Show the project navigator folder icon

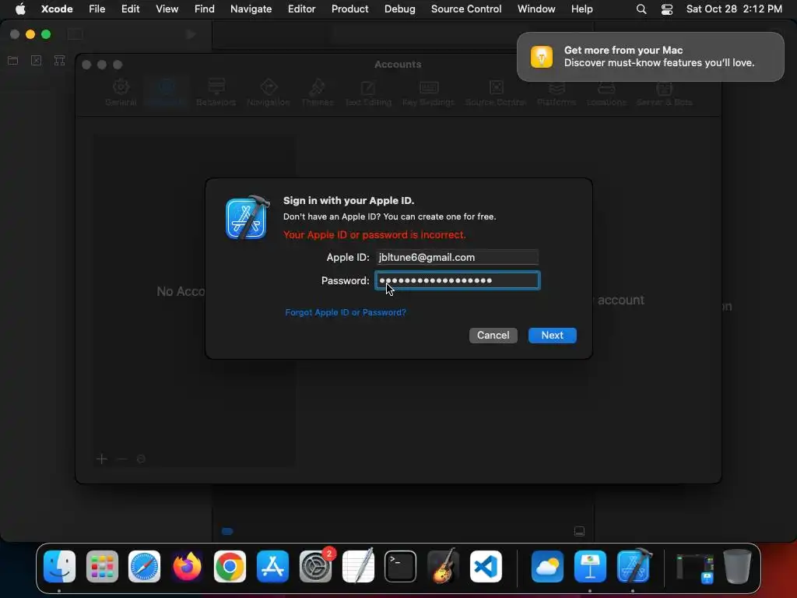[13, 61]
